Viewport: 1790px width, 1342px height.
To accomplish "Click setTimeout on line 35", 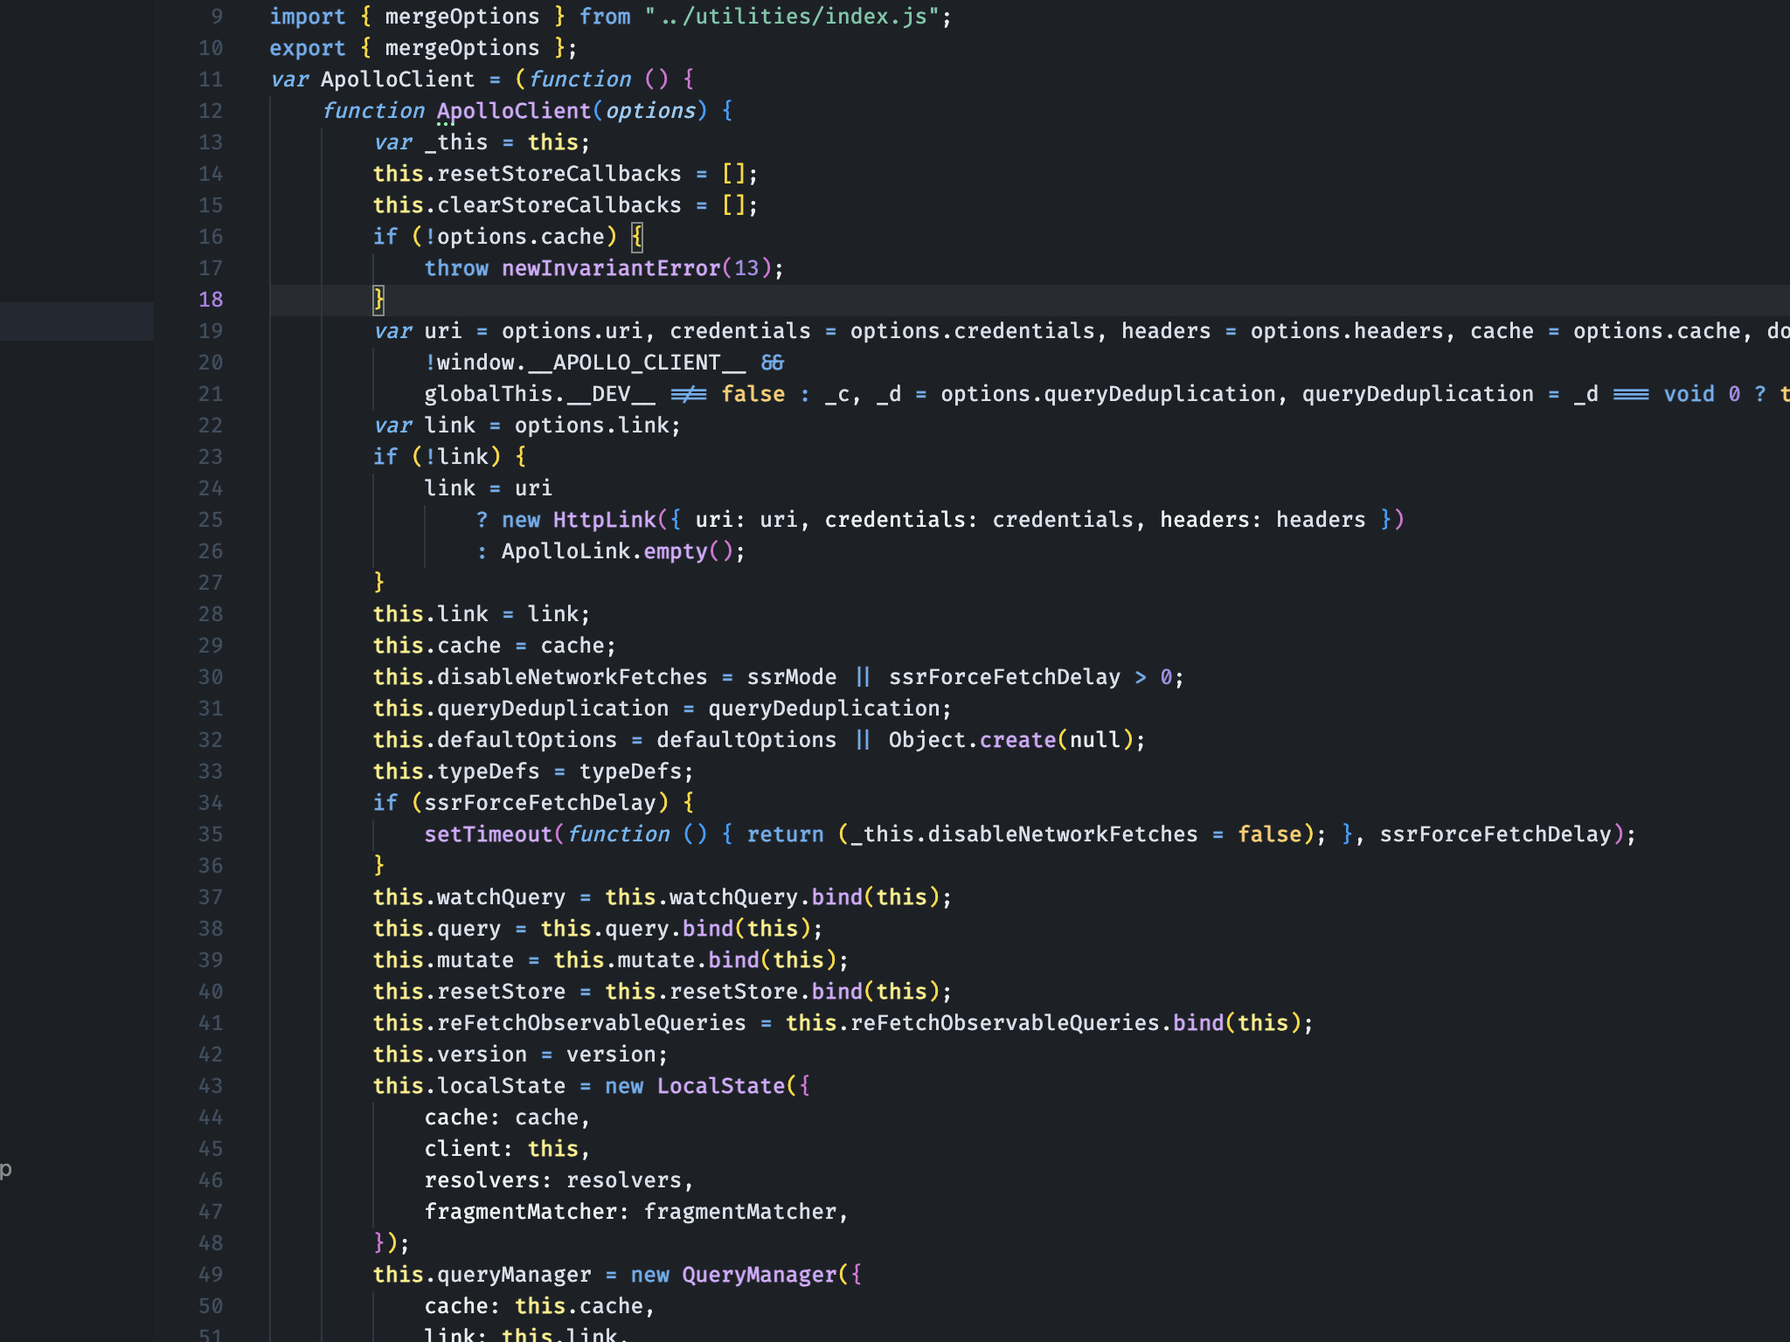I will (488, 834).
